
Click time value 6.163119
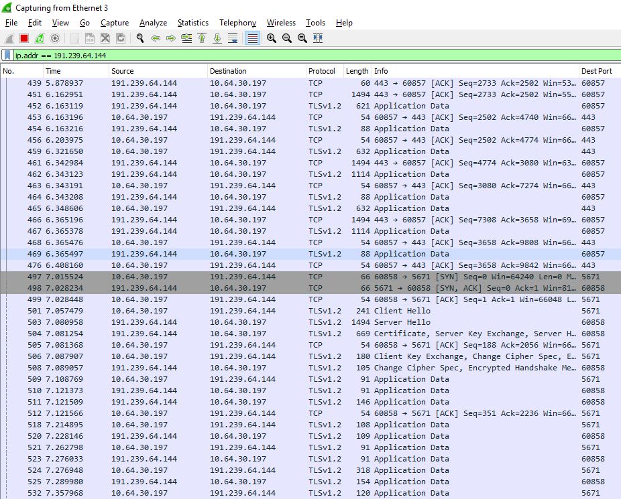(x=64, y=106)
